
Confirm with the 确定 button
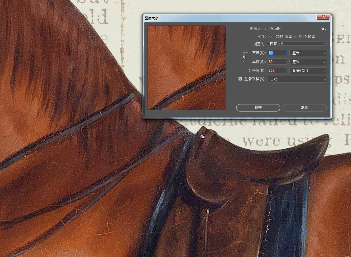click(258, 108)
